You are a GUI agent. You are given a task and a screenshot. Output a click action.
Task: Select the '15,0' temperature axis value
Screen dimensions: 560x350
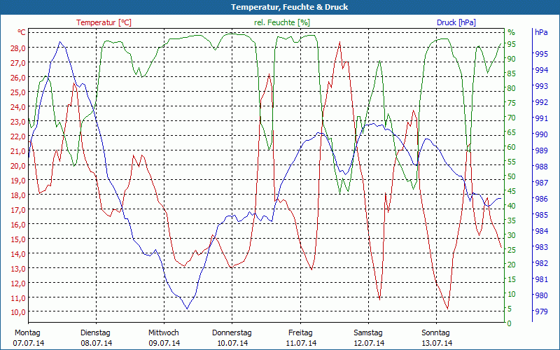point(18,239)
